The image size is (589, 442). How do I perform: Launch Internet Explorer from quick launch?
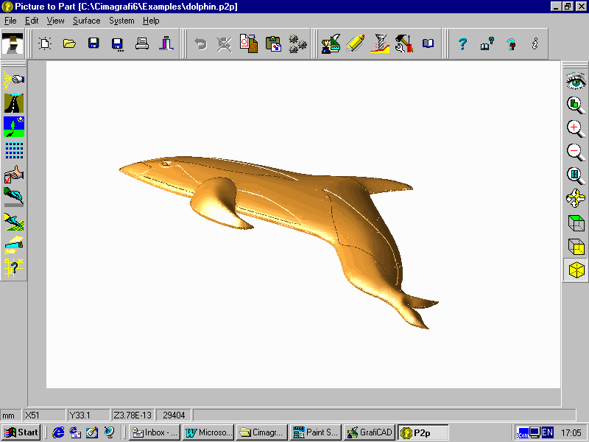pyautogui.click(x=58, y=432)
